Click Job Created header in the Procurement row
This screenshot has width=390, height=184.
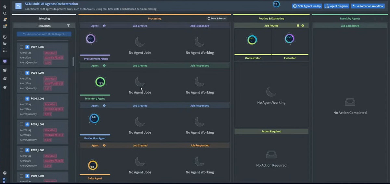[140, 26]
